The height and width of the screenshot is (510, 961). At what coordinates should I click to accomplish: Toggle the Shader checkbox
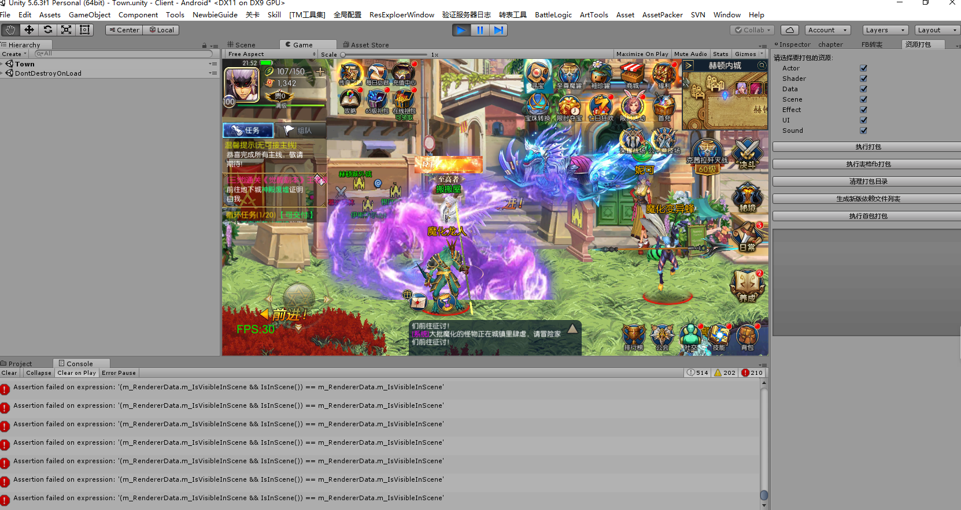pyautogui.click(x=863, y=79)
